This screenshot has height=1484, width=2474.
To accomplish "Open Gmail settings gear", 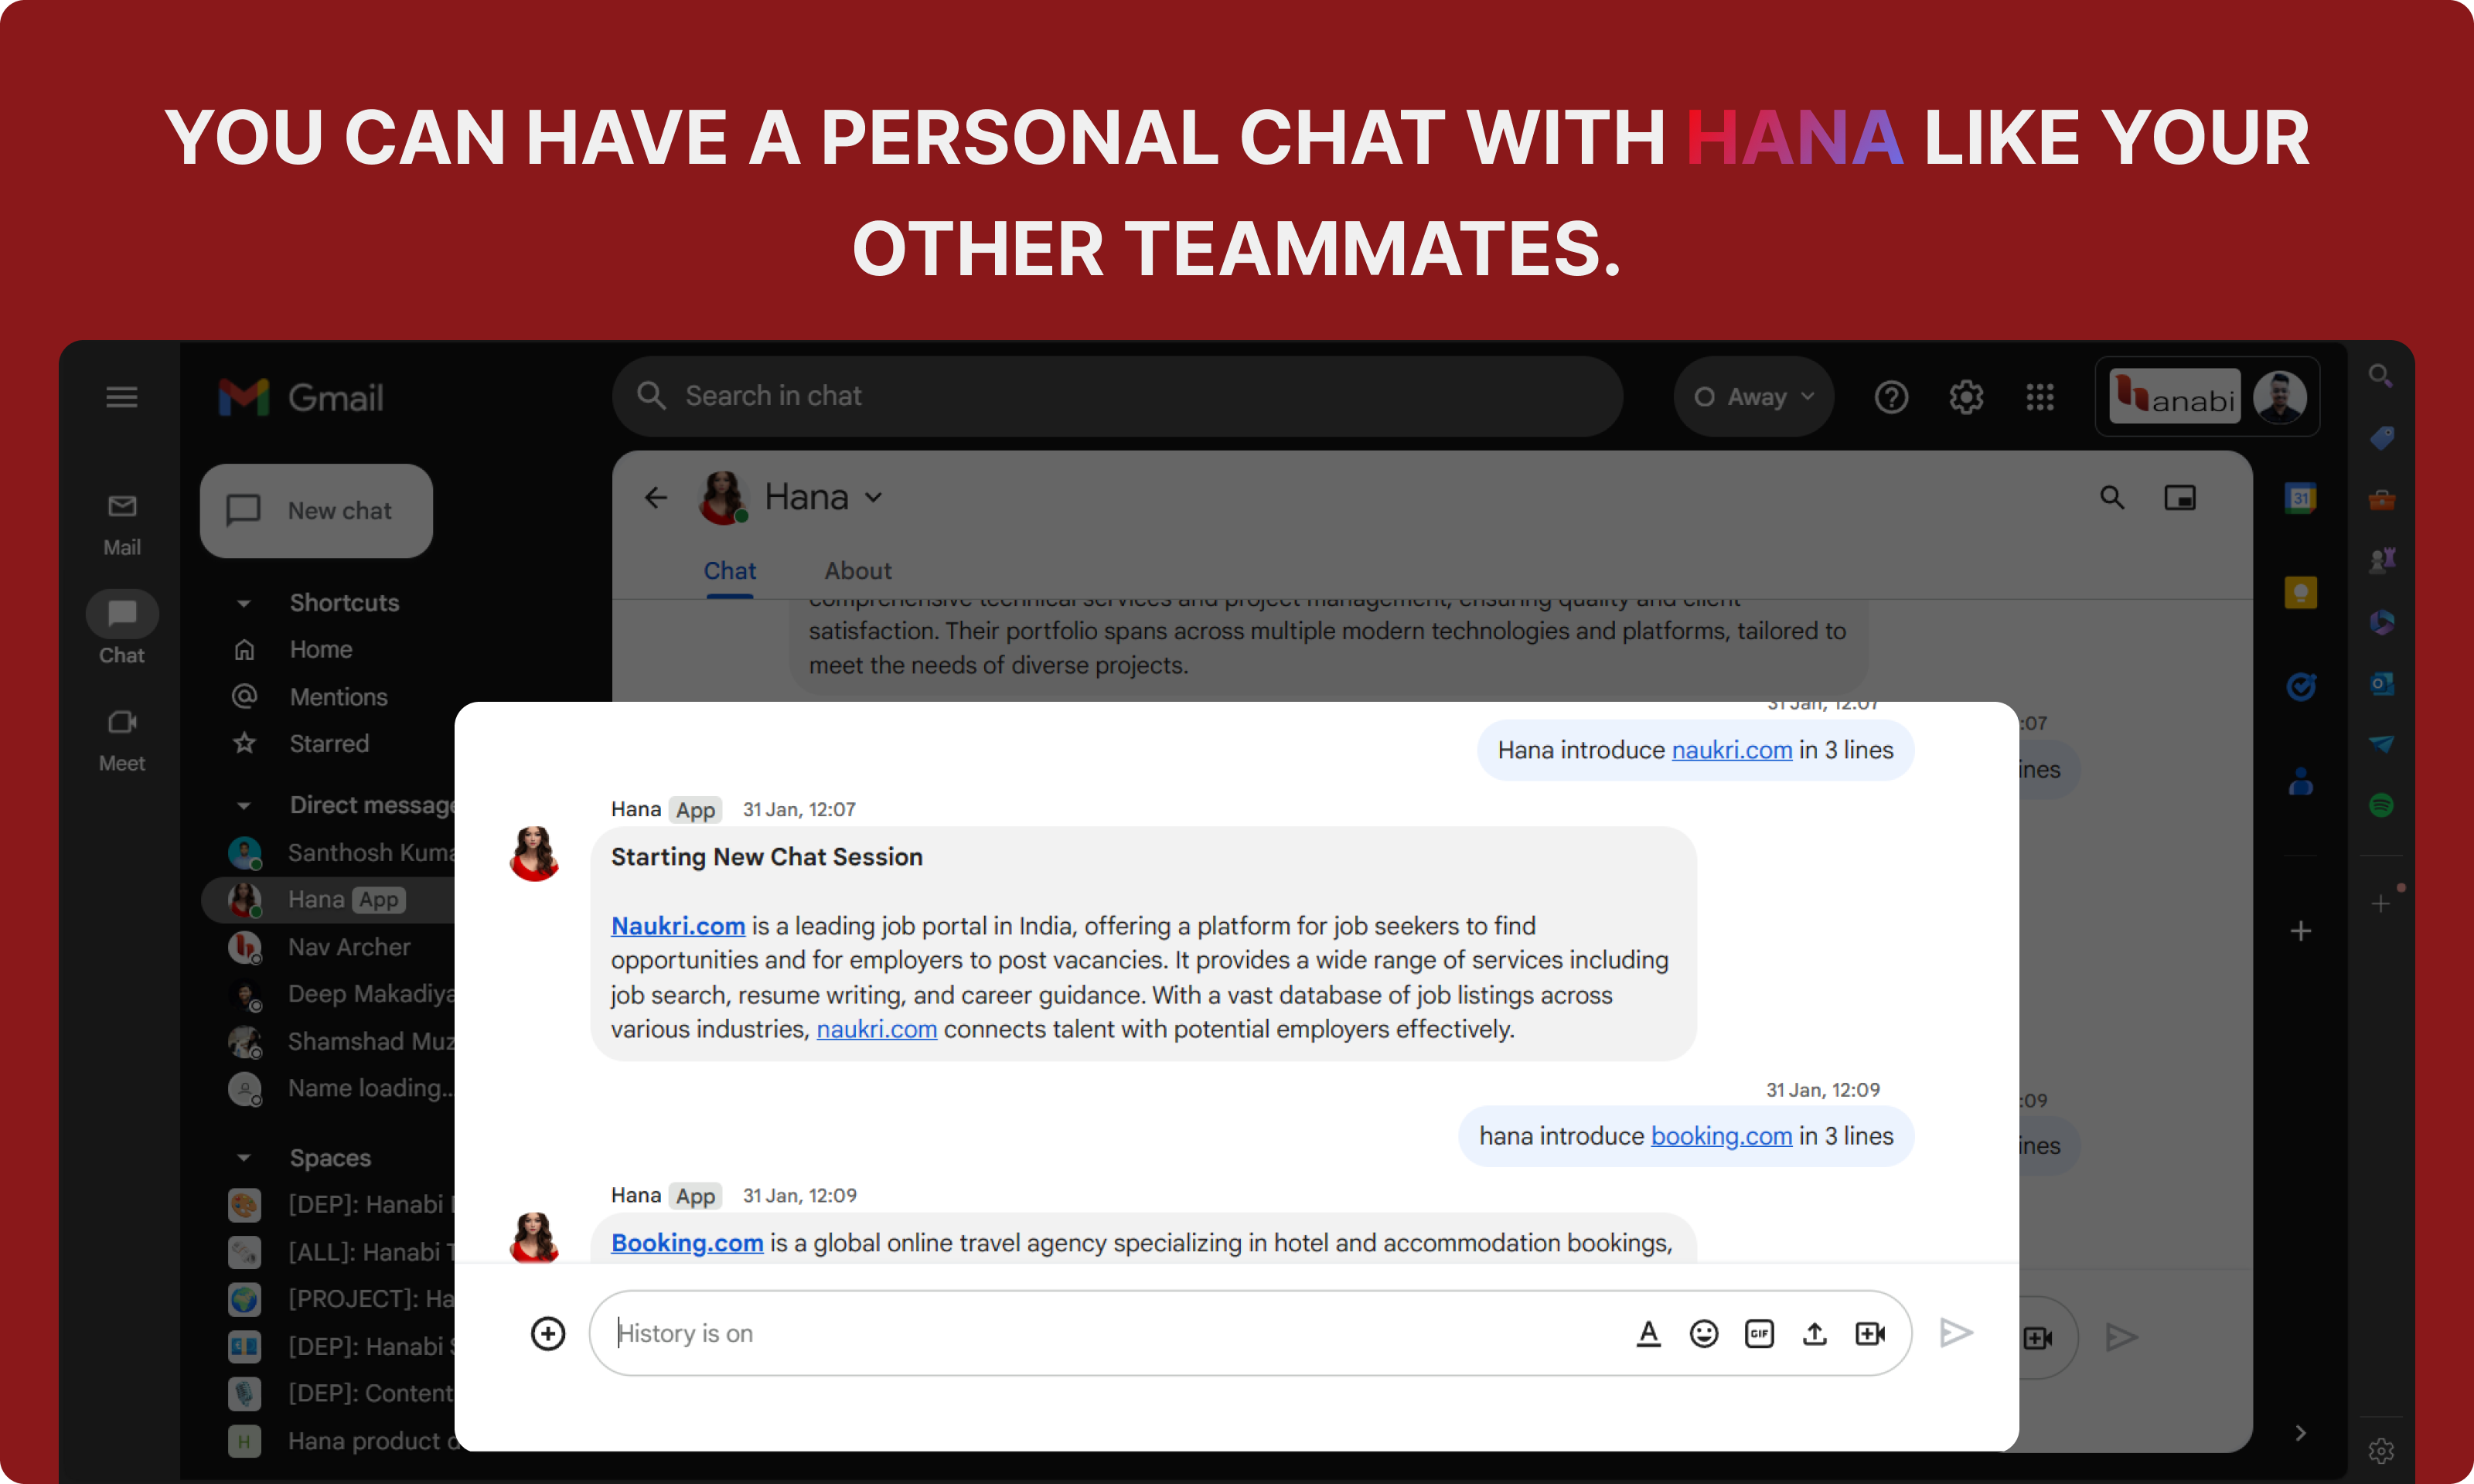I will [1965, 397].
